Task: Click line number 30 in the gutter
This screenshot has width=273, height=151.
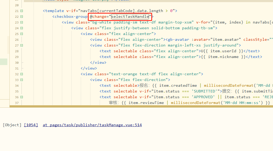Action: pyautogui.click(x=17, y=63)
